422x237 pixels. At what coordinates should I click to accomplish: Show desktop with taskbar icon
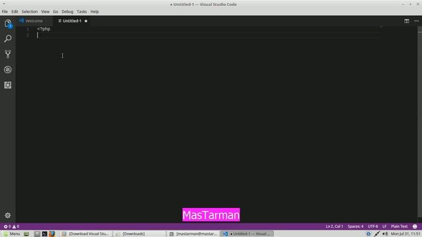tap(26, 234)
